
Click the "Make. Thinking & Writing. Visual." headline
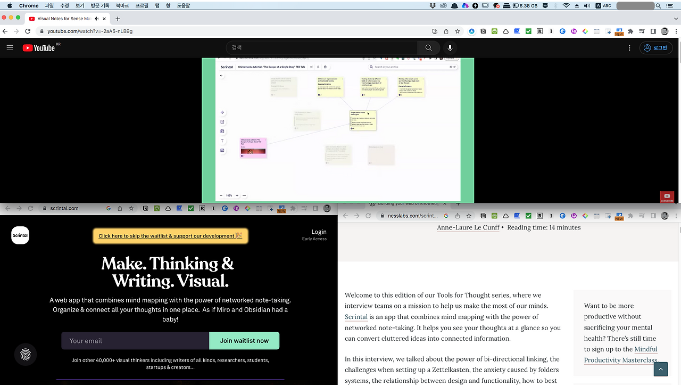(168, 272)
